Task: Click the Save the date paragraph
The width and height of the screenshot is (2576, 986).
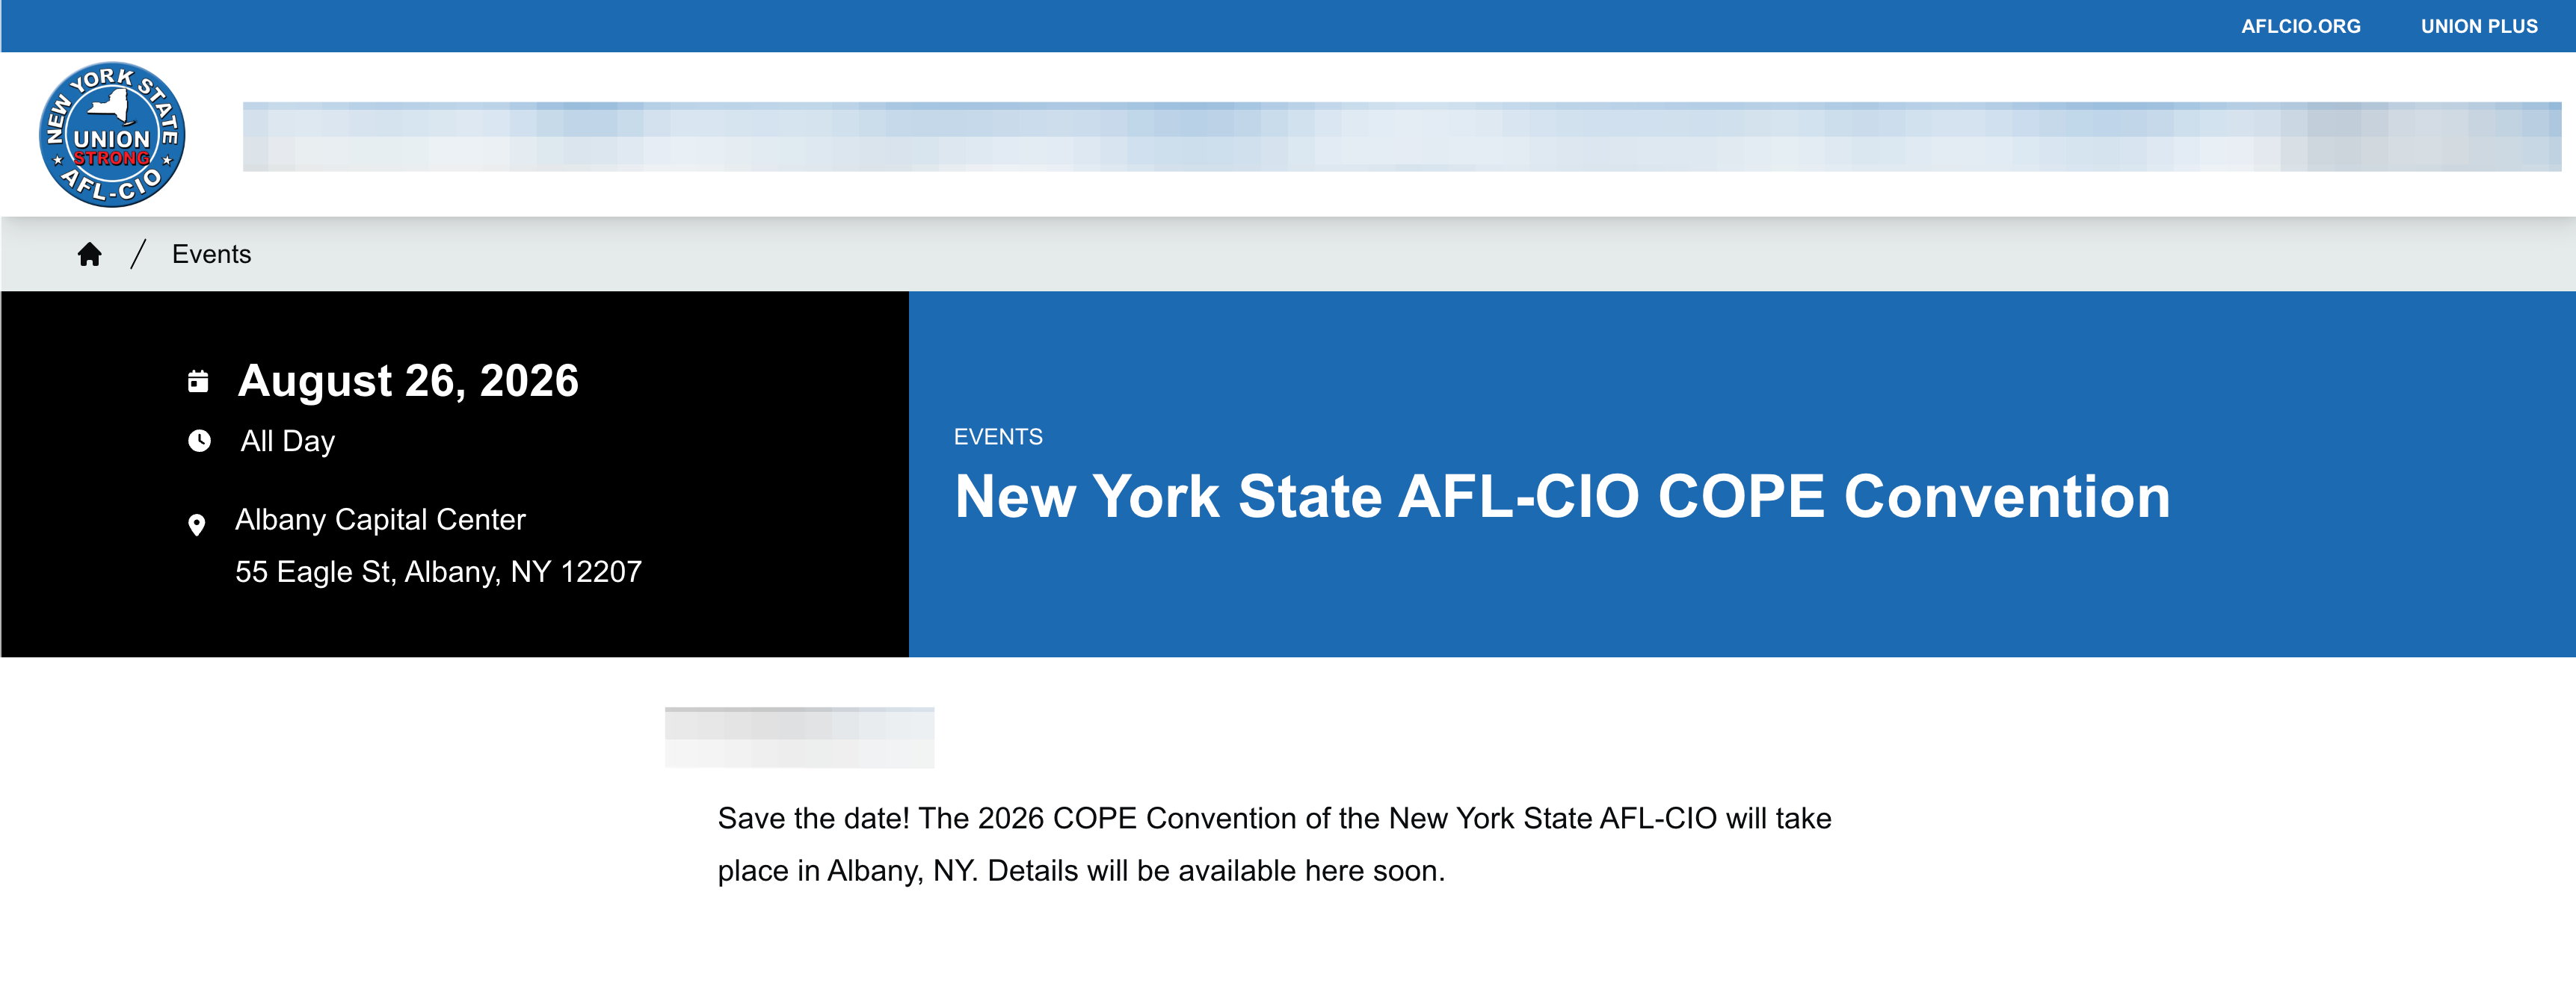Action: click(x=1274, y=844)
